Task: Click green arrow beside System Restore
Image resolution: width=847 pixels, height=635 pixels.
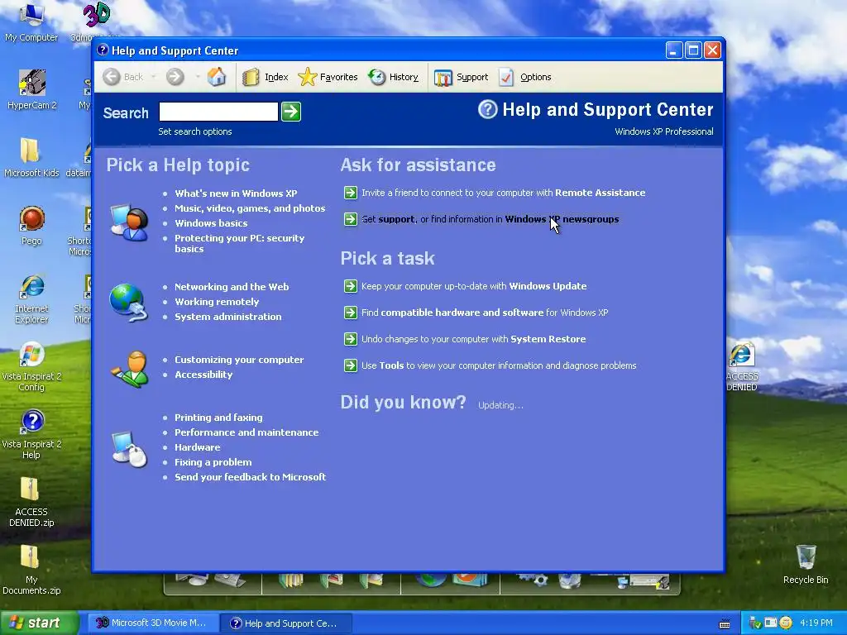Action: coord(351,339)
